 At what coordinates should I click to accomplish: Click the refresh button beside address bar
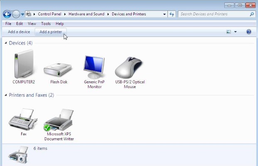pyautogui.click(x=172, y=14)
